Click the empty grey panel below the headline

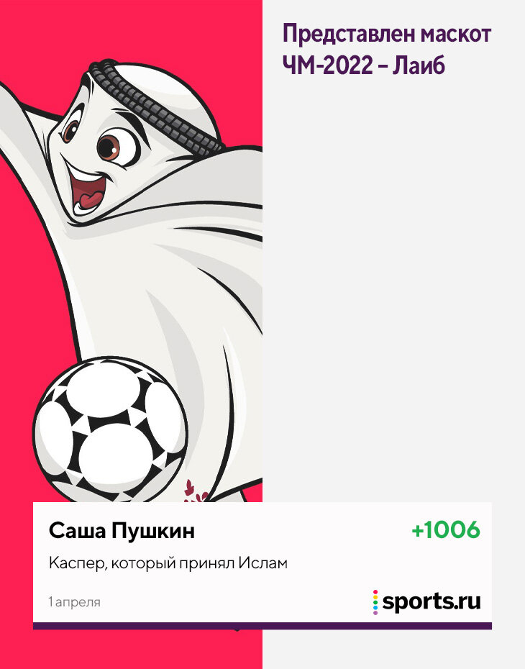393,290
